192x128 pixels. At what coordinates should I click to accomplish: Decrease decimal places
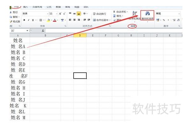[x=179, y=20]
